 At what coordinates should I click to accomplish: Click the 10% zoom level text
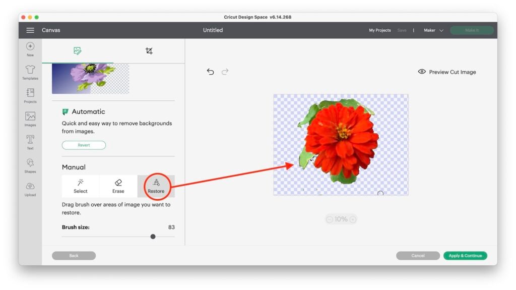pos(341,219)
